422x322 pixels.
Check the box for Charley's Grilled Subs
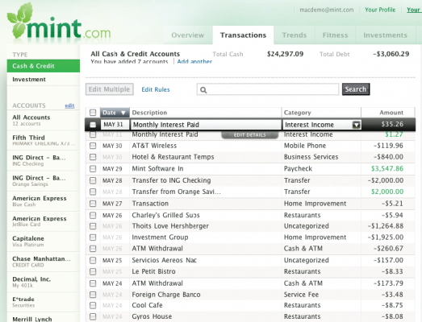(93, 216)
